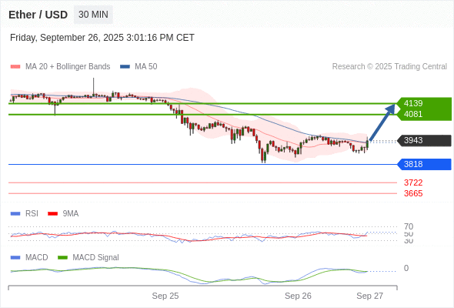Screen dimensions: 454x308
Task: Click the MA 20 + Bollinger Bands legend swatch
Action: (x=15, y=67)
